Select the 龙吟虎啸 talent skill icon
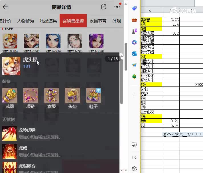Image resolution: width=203 pixels, height=173 pixels. [10, 134]
